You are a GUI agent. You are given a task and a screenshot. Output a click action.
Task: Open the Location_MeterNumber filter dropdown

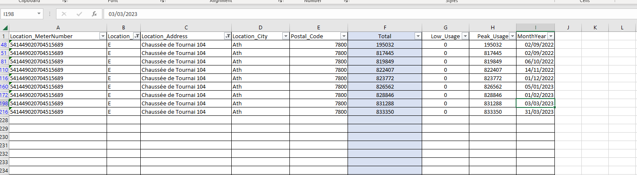pos(103,37)
